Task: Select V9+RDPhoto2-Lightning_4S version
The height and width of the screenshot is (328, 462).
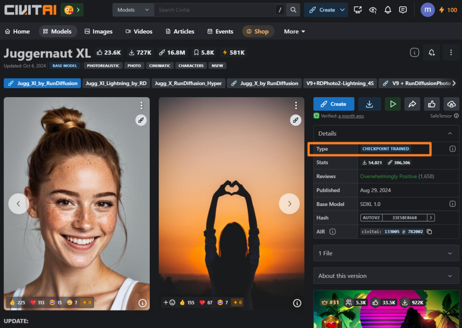Action: tap(340, 83)
